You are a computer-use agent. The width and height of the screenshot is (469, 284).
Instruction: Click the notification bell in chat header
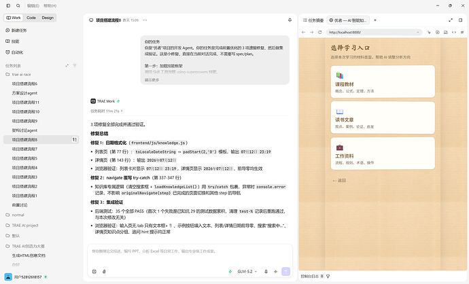point(290,20)
